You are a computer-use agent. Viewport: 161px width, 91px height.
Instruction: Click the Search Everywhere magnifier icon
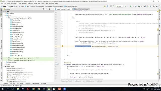point(154,6)
